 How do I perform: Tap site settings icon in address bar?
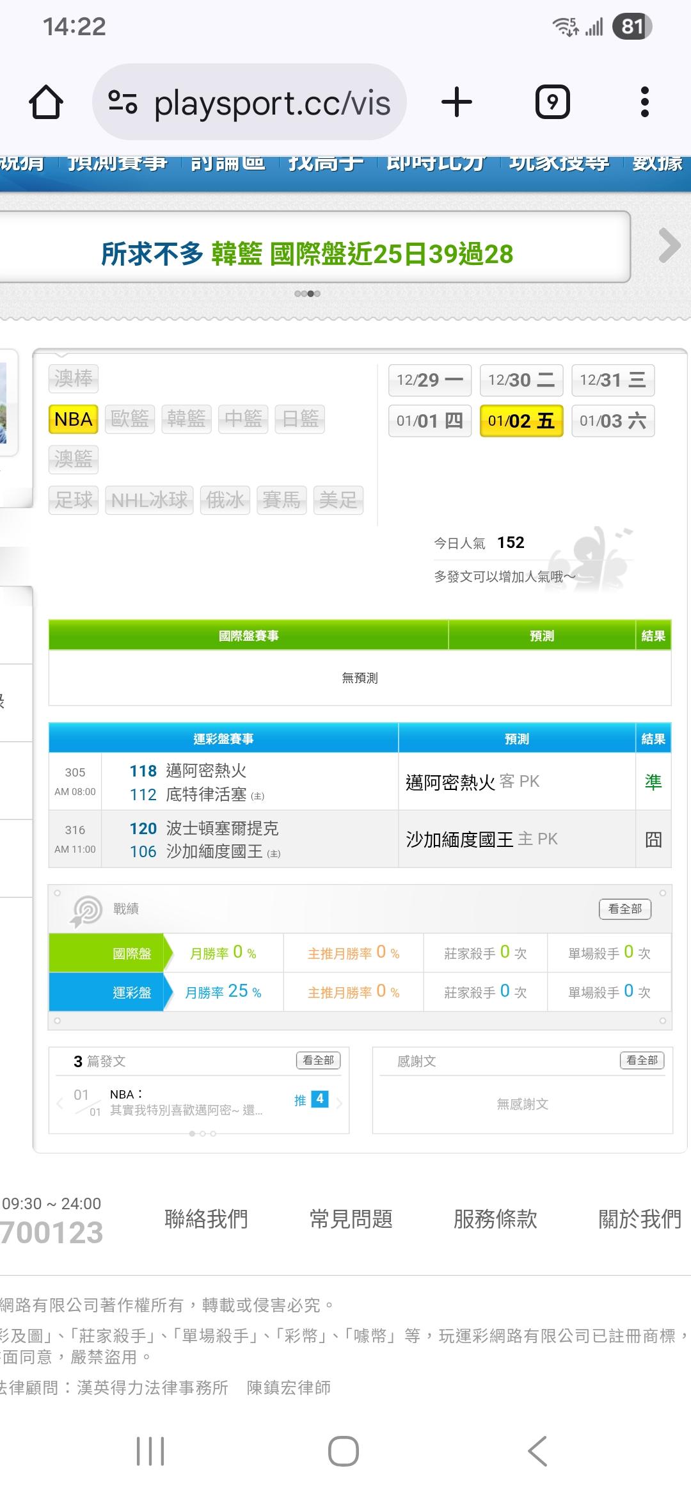click(123, 102)
